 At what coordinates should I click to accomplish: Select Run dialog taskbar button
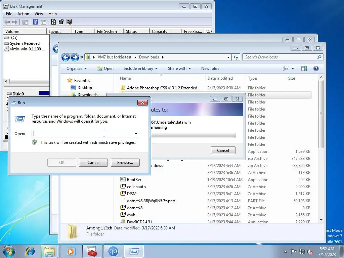coord(134,251)
